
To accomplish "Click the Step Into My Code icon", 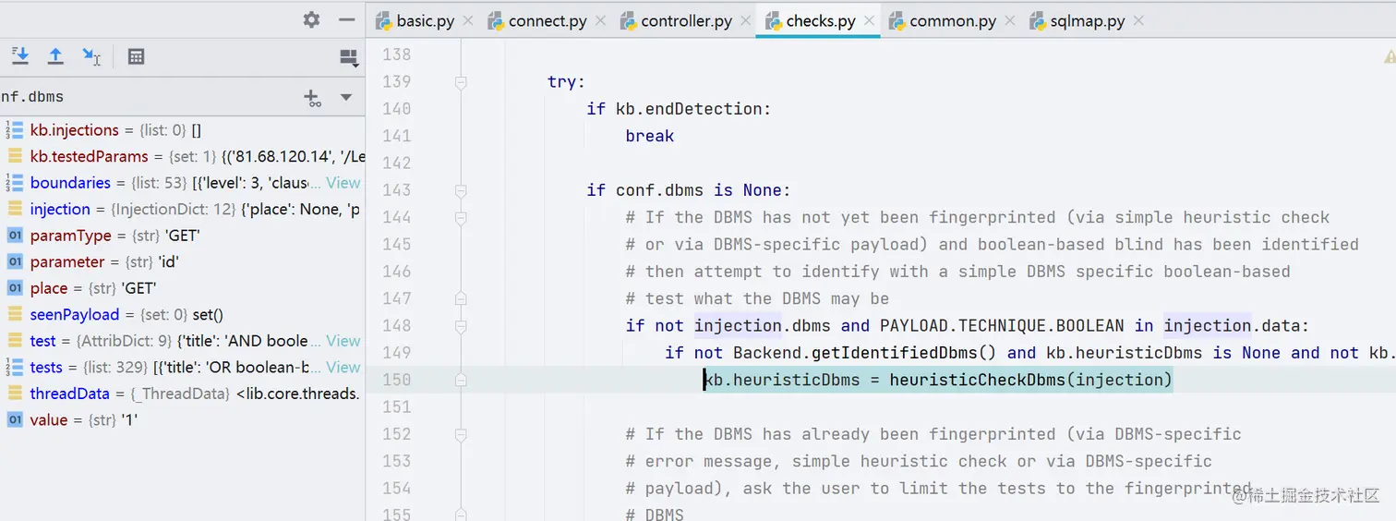I will tap(20, 56).
